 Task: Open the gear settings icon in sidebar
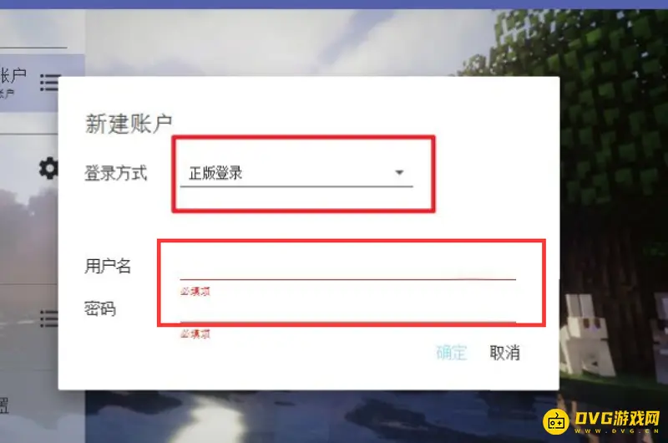point(48,168)
